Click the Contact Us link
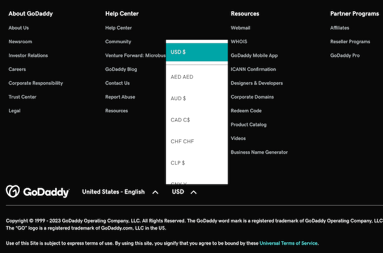The width and height of the screenshot is (383, 253). (118, 83)
